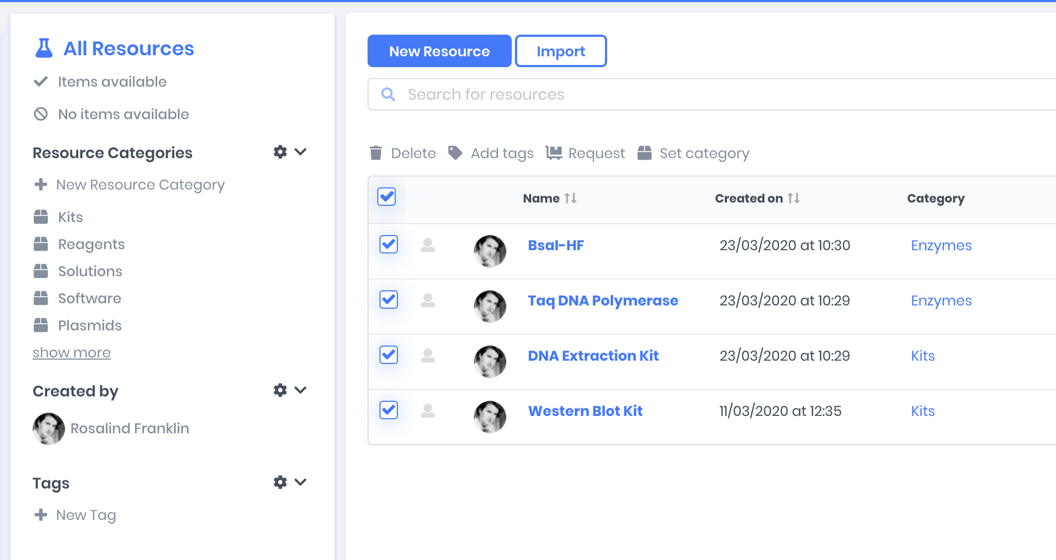This screenshot has width=1056, height=560.
Task: Open Kits category from Western Blot Kit row
Action: coord(923,411)
